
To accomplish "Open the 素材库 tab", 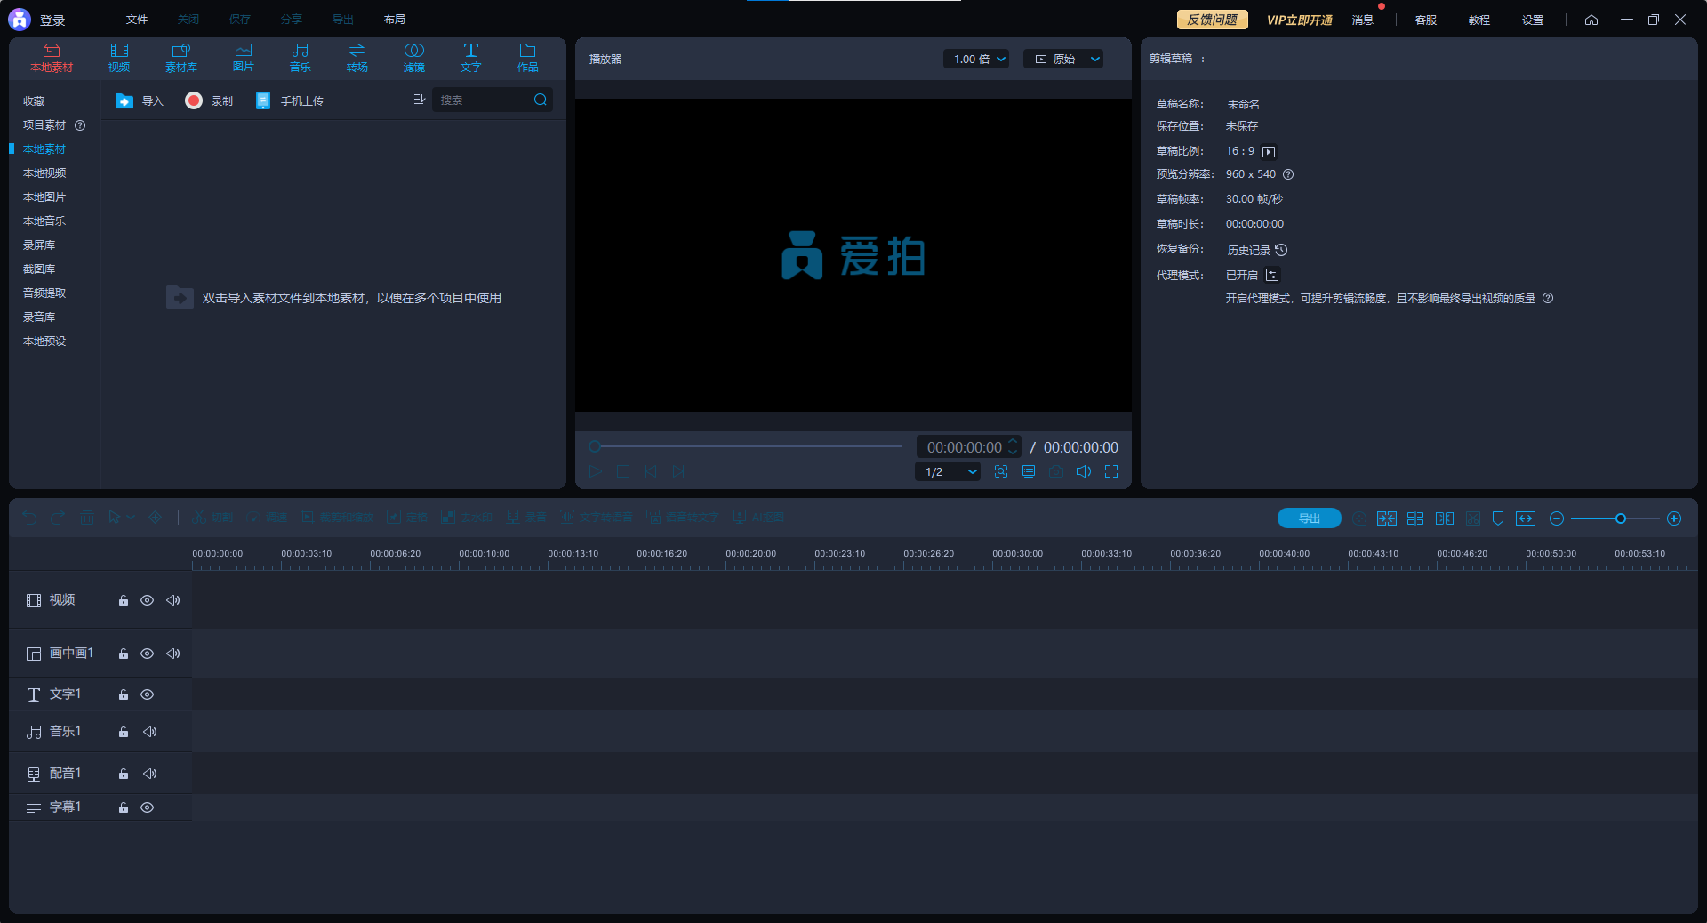I will (x=181, y=58).
